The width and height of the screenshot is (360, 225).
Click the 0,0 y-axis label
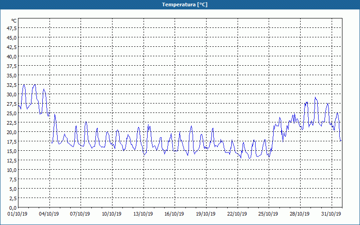coord(13,208)
